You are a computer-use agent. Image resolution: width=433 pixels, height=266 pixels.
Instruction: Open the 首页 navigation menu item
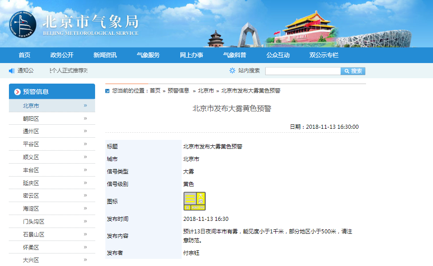(25, 55)
